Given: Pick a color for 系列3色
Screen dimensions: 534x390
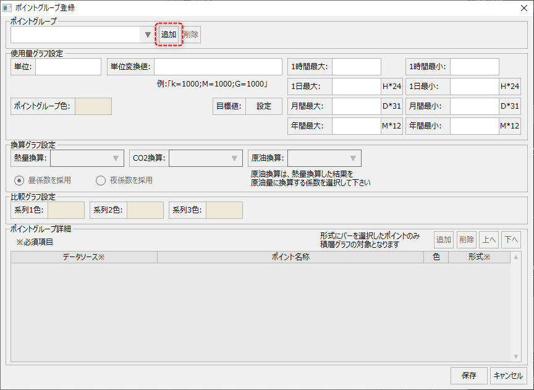Looking at the screenshot, I should coord(223,210).
